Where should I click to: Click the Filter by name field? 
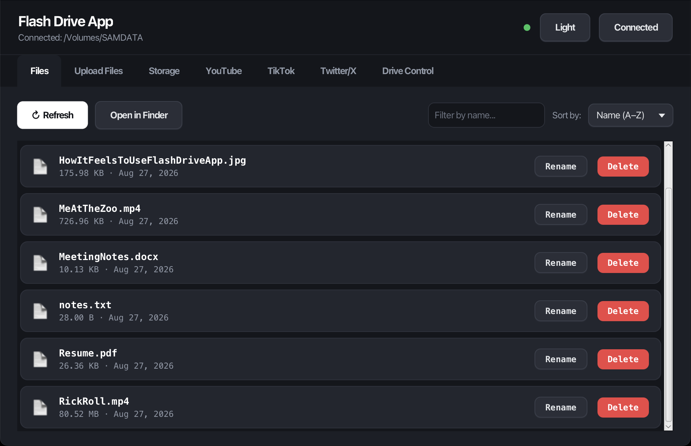pyautogui.click(x=486, y=115)
